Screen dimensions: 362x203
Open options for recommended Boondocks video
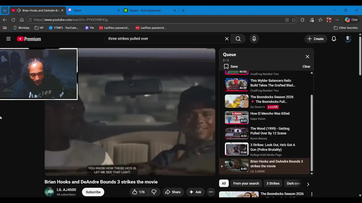pos(312,194)
